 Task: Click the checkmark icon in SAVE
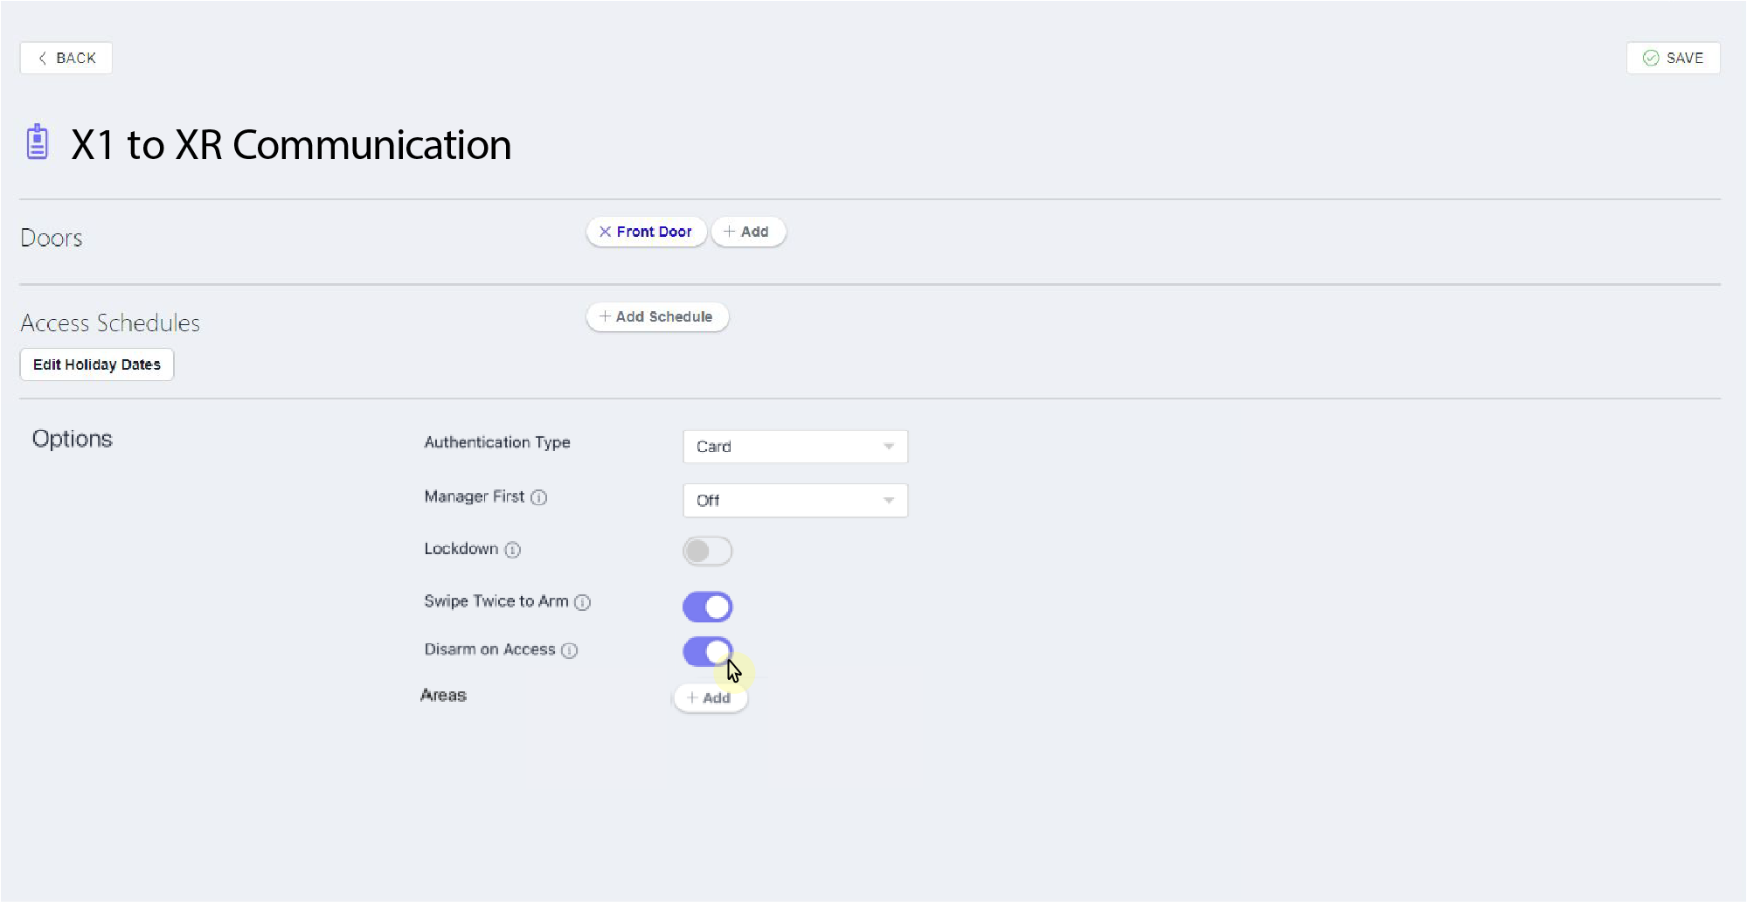click(x=1651, y=58)
